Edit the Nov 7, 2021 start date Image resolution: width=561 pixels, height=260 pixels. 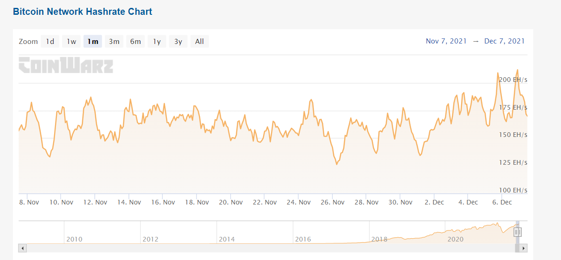[446, 41]
